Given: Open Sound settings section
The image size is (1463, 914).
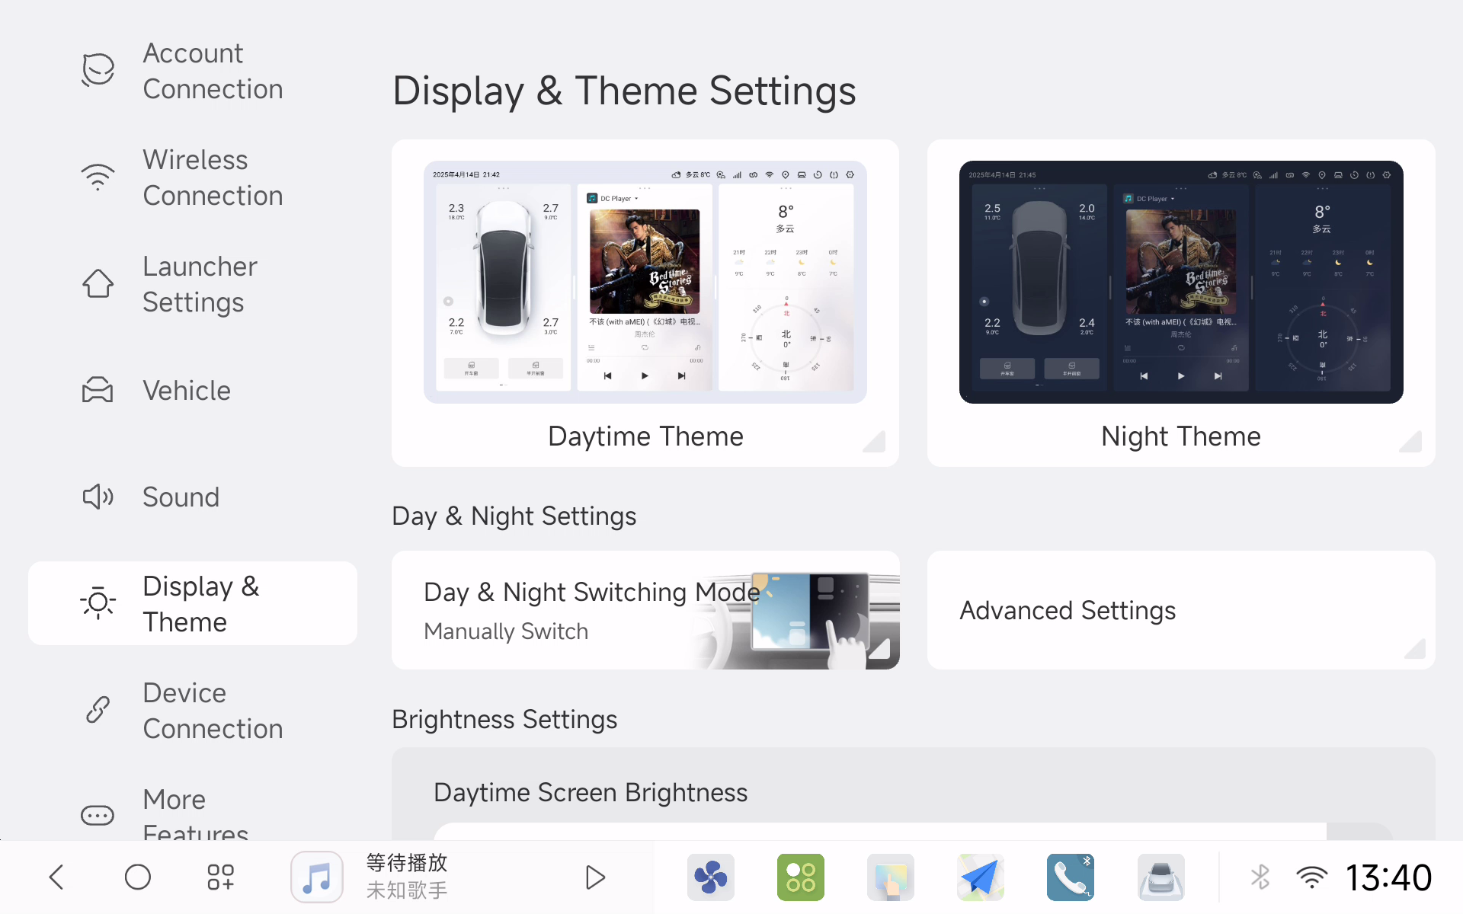Looking at the screenshot, I should [192, 497].
